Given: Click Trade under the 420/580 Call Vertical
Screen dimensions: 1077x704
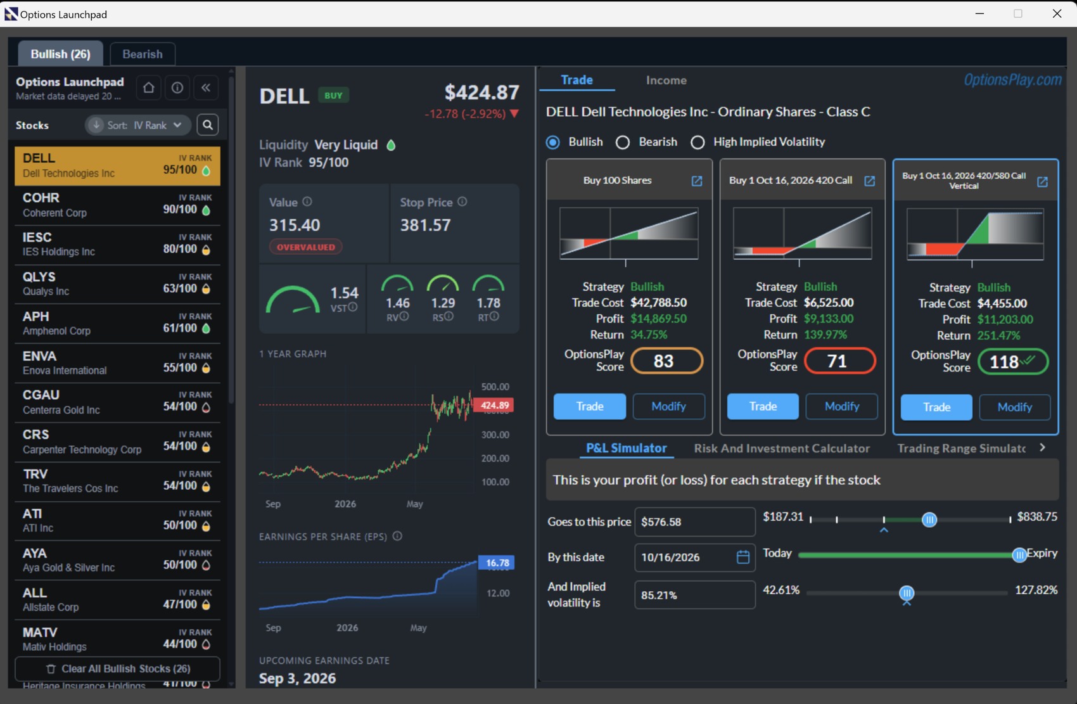Looking at the screenshot, I should (x=936, y=407).
